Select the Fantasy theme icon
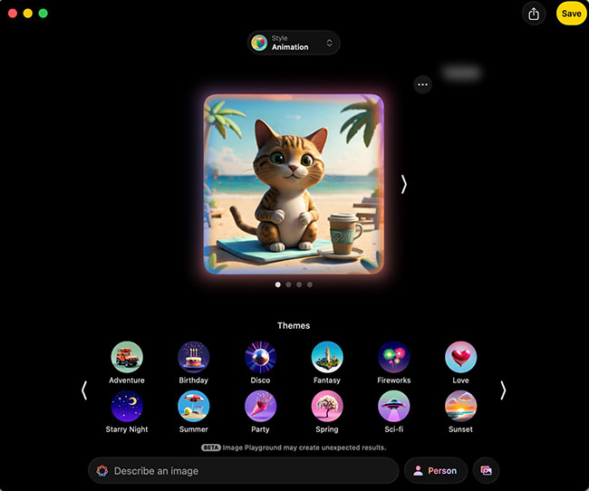This screenshot has width=589, height=491. 327,357
